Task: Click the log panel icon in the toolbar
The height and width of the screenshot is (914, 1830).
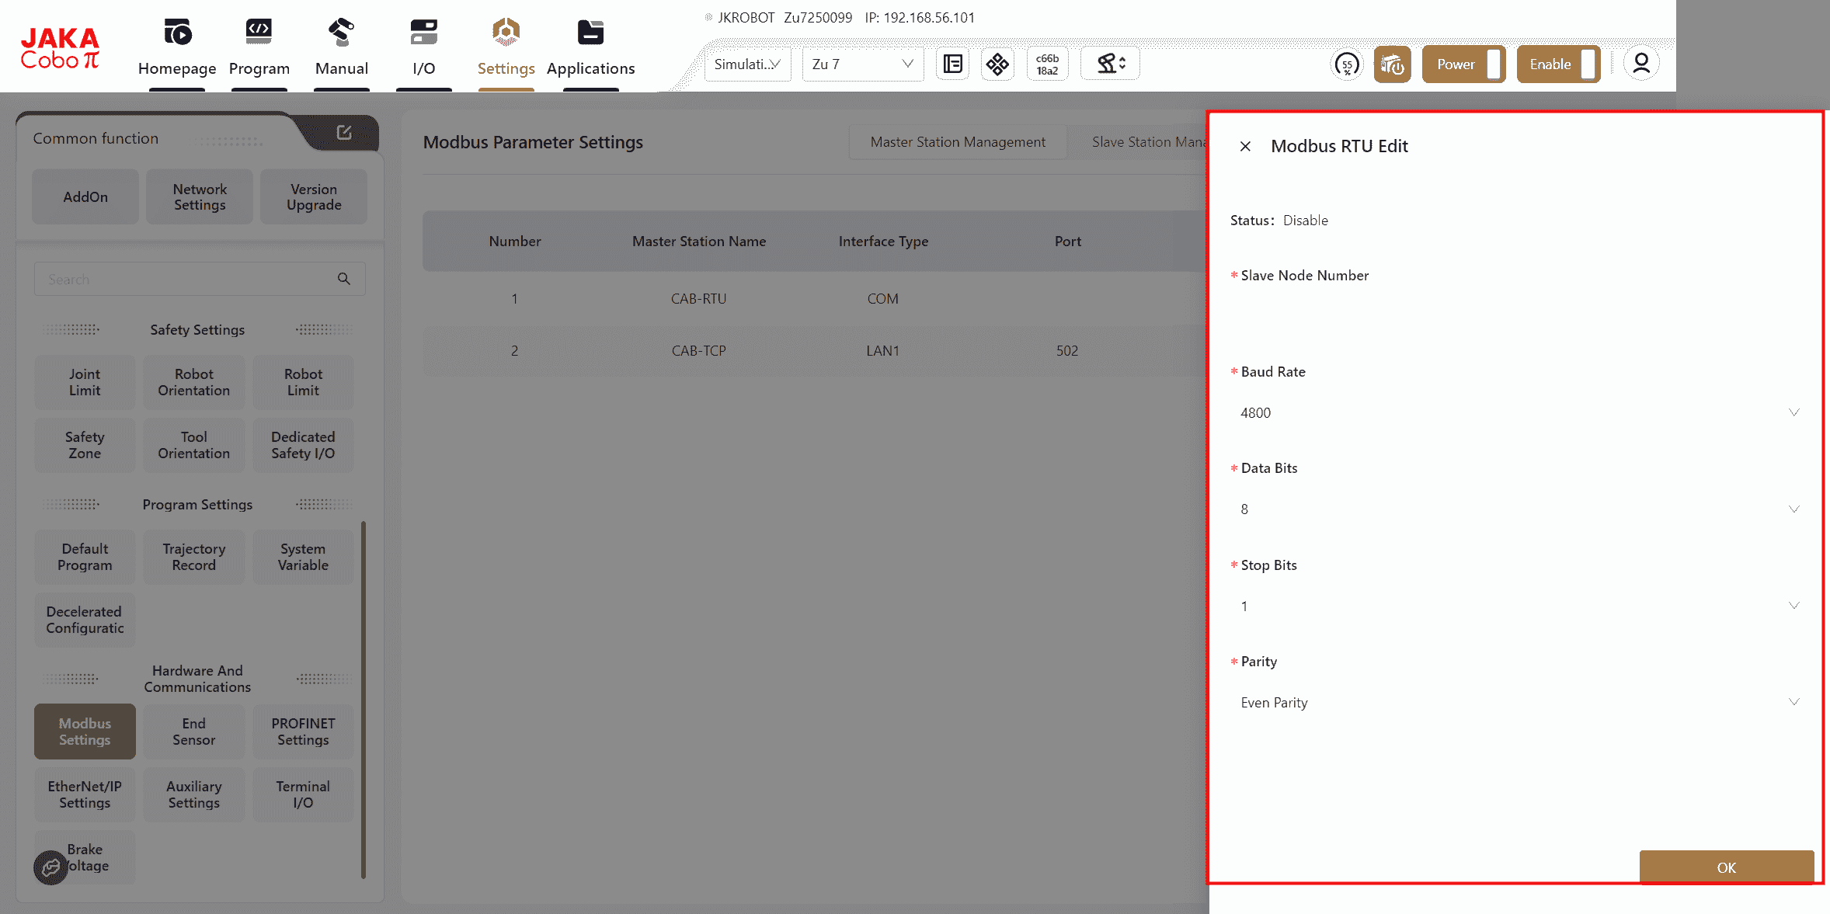Action: (952, 64)
